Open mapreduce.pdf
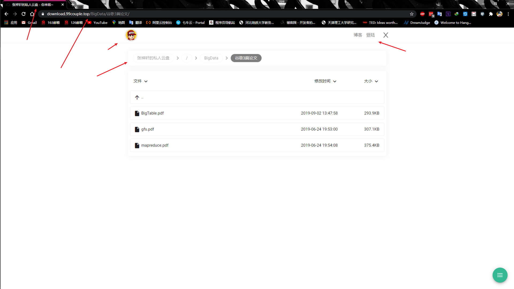Viewport: 514px width, 289px height. tap(155, 145)
